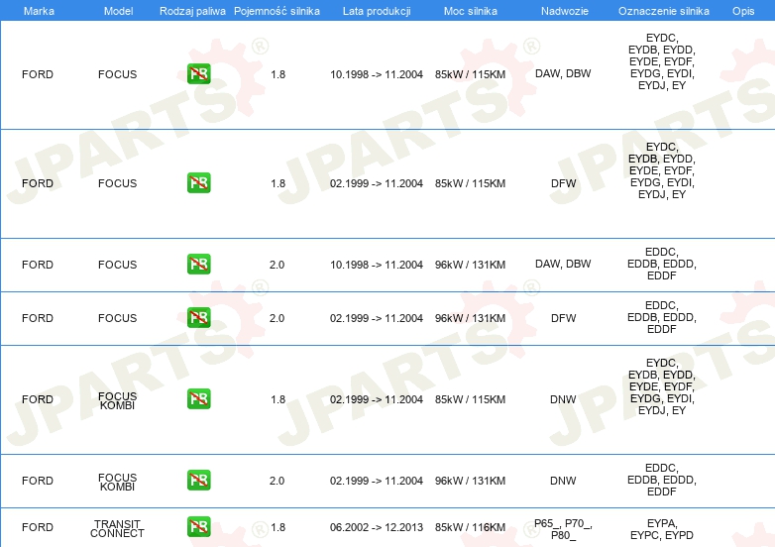775x547 pixels.
Task: Click the Pojemność silnika column header
Action: click(x=277, y=11)
